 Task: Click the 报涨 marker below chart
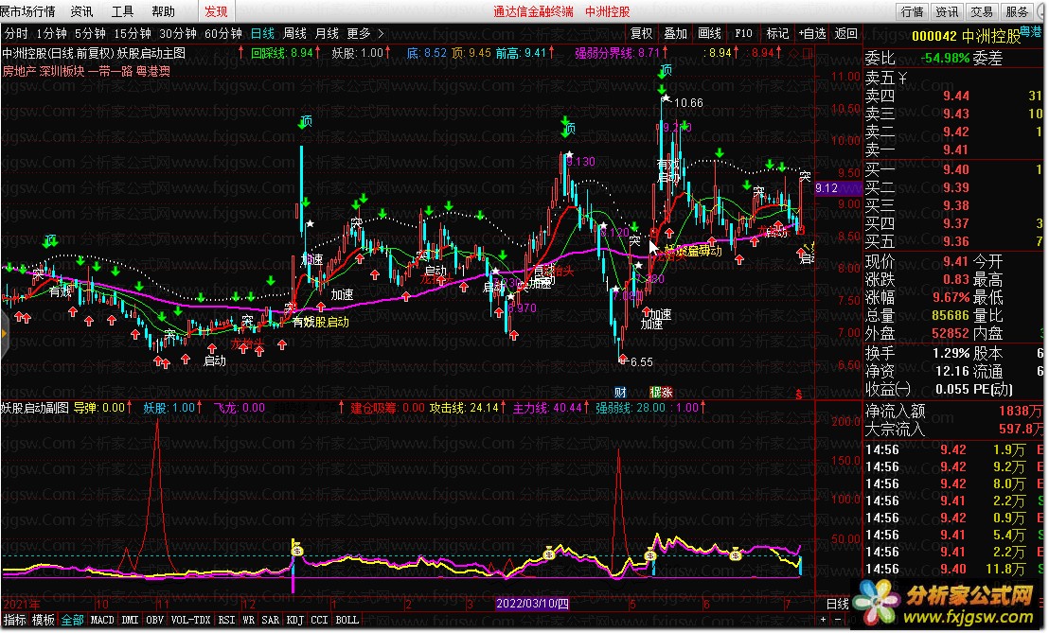(x=661, y=393)
